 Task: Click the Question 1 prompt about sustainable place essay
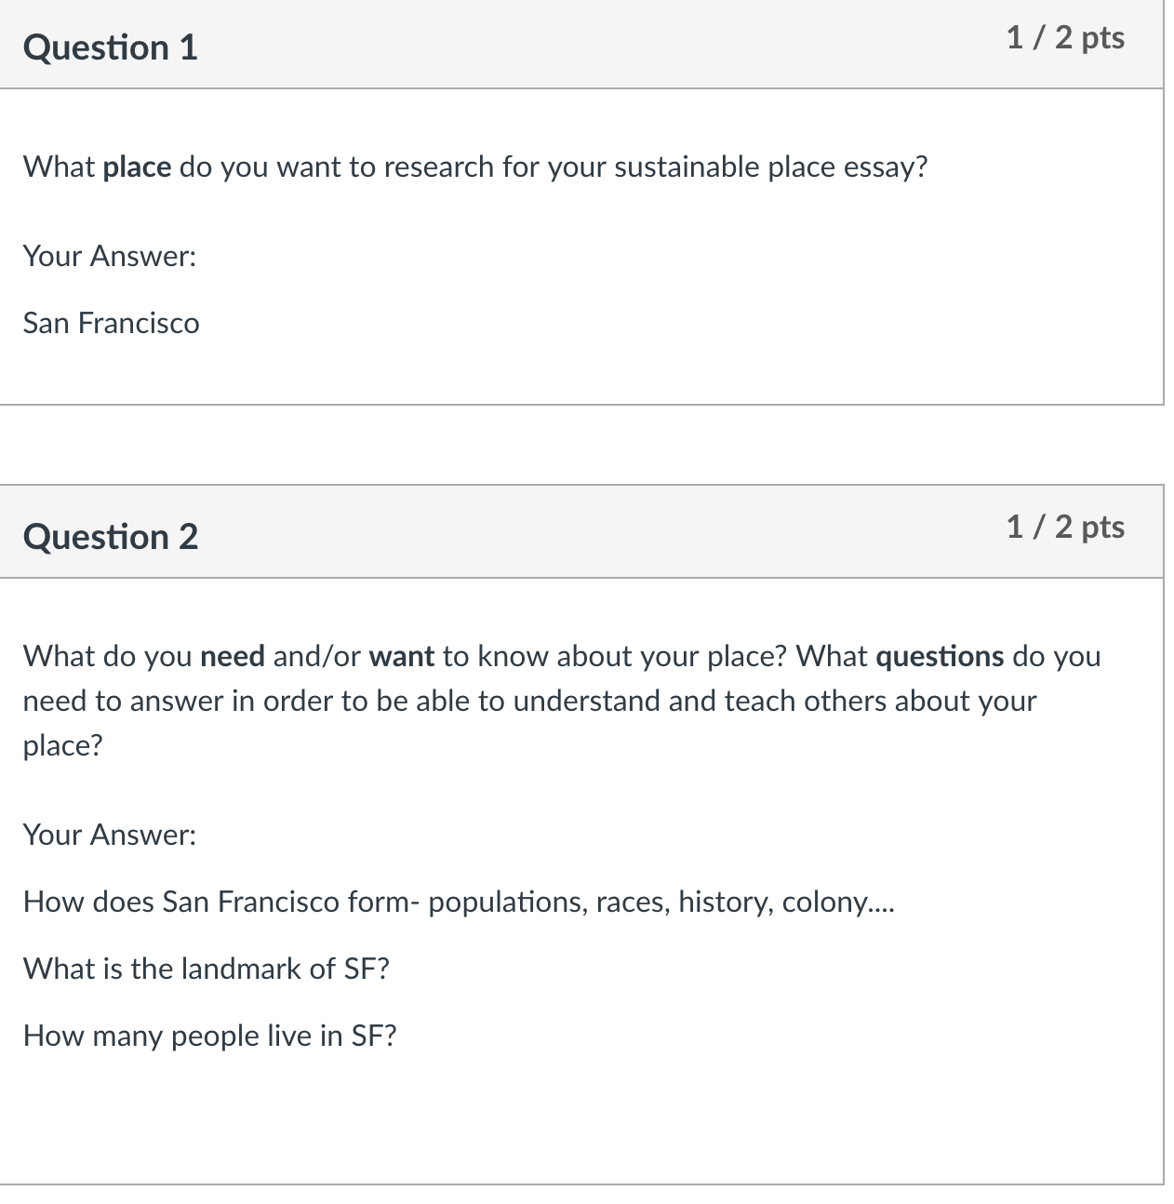pos(475,167)
